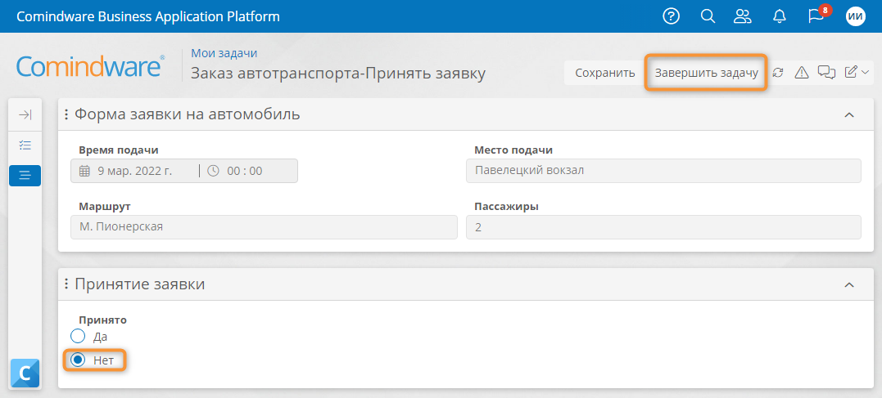This screenshot has width=882, height=398.
Task: Click the time value 00 : 00
Action: click(x=245, y=171)
